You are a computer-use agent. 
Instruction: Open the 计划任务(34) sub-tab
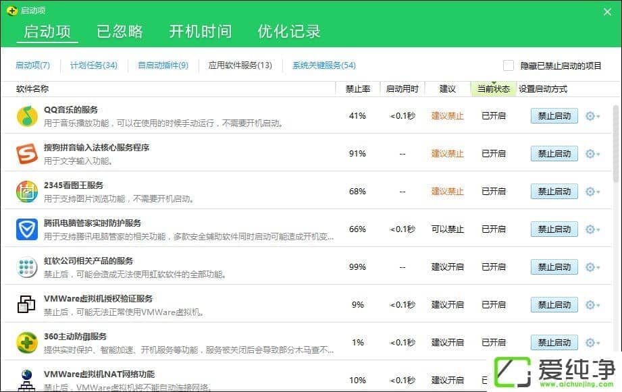click(x=94, y=65)
